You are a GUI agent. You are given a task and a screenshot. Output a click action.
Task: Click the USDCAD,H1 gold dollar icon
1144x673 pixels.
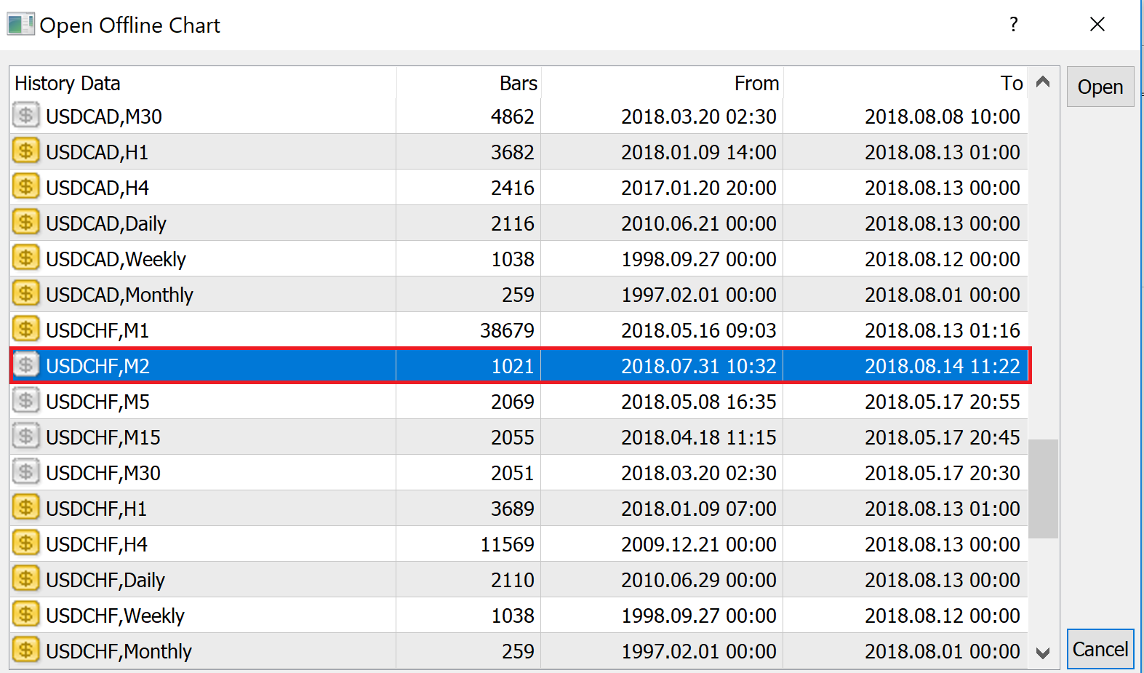pos(26,151)
